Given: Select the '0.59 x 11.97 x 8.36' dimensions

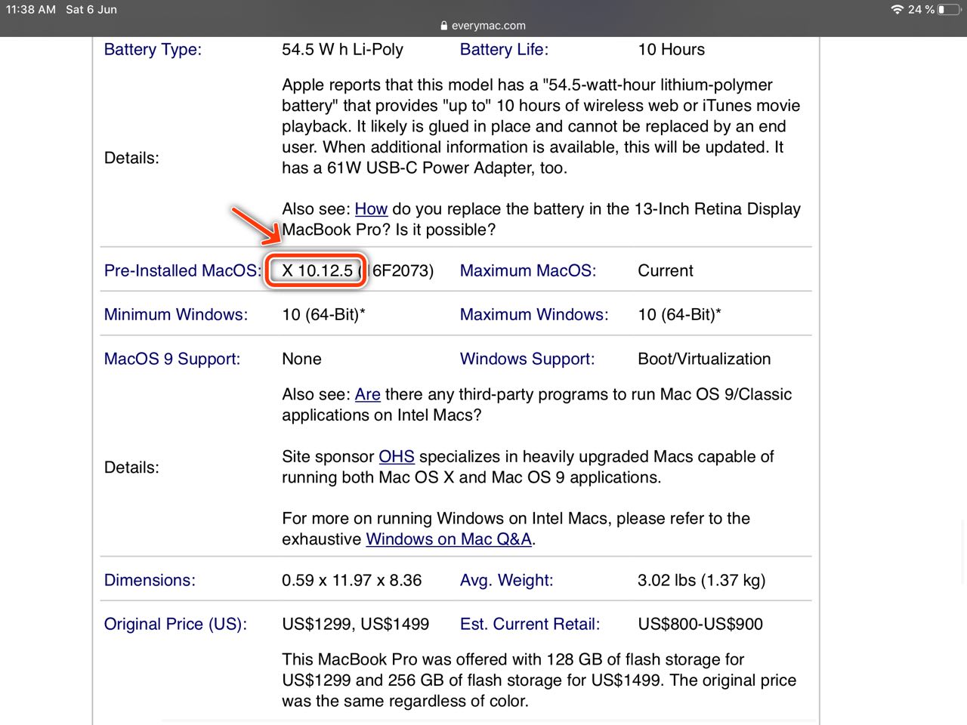Looking at the screenshot, I should pos(352,581).
